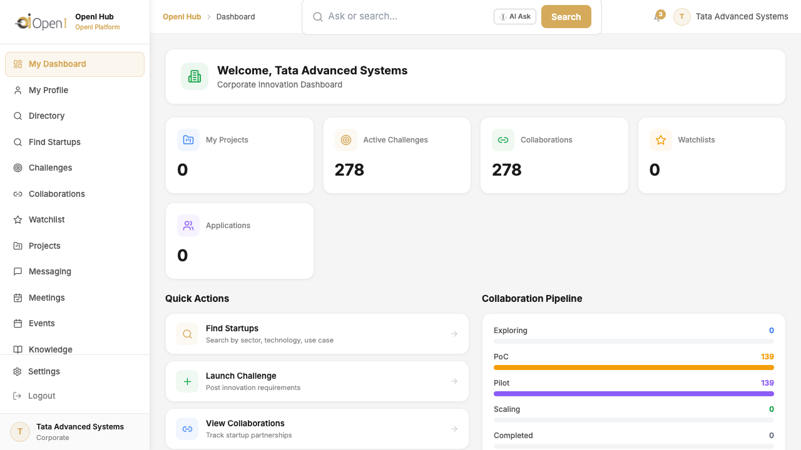This screenshot has width=801, height=450.
Task: Select Find Startups in the sidebar menu
Action: pyautogui.click(x=75, y=142)
